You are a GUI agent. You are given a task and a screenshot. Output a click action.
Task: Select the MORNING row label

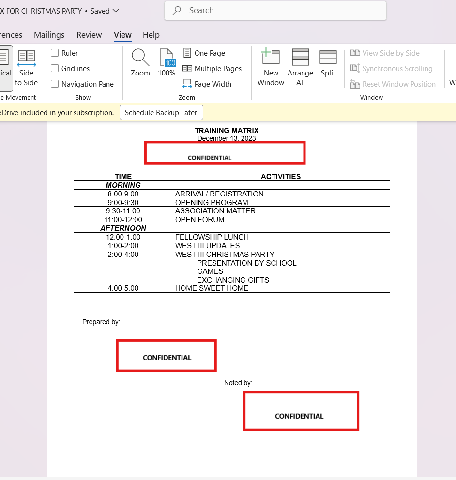coord(123,185)
